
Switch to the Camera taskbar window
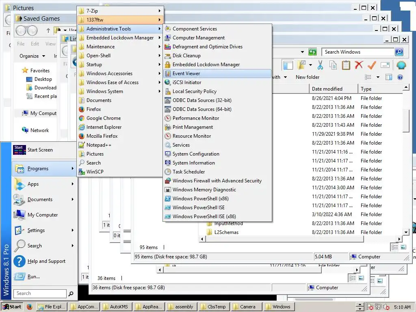click(x=246, y=307)
